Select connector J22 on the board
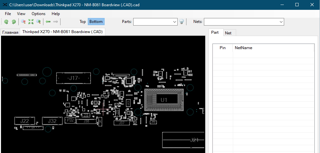 [x=25, y=121]
